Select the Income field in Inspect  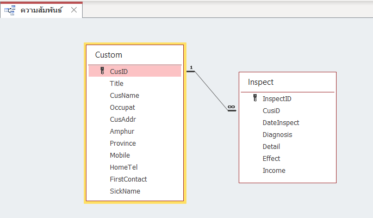point(273,170)
